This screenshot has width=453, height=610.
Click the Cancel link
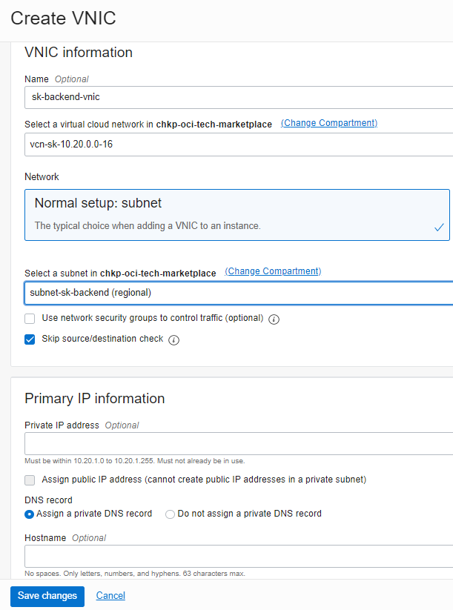[110, 596]
